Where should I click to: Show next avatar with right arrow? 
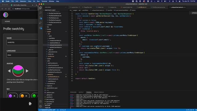coord(27,71)
